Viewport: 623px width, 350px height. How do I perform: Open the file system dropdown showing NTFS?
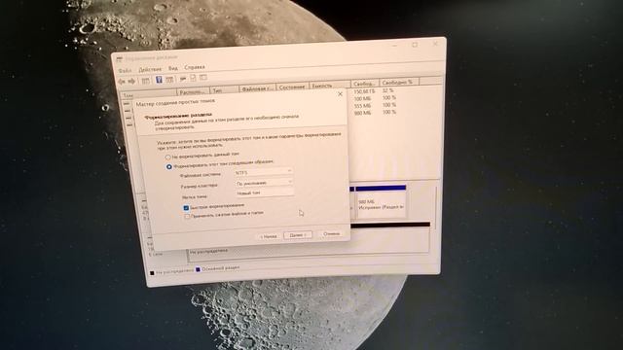tap(264, 172)
